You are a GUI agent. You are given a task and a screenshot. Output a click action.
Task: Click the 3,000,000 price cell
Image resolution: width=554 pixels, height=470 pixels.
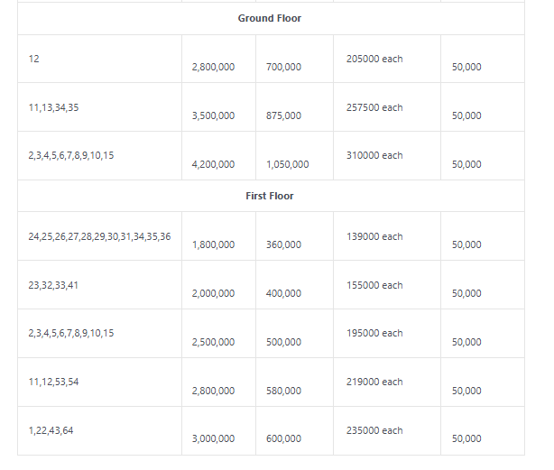coord(213,438)
